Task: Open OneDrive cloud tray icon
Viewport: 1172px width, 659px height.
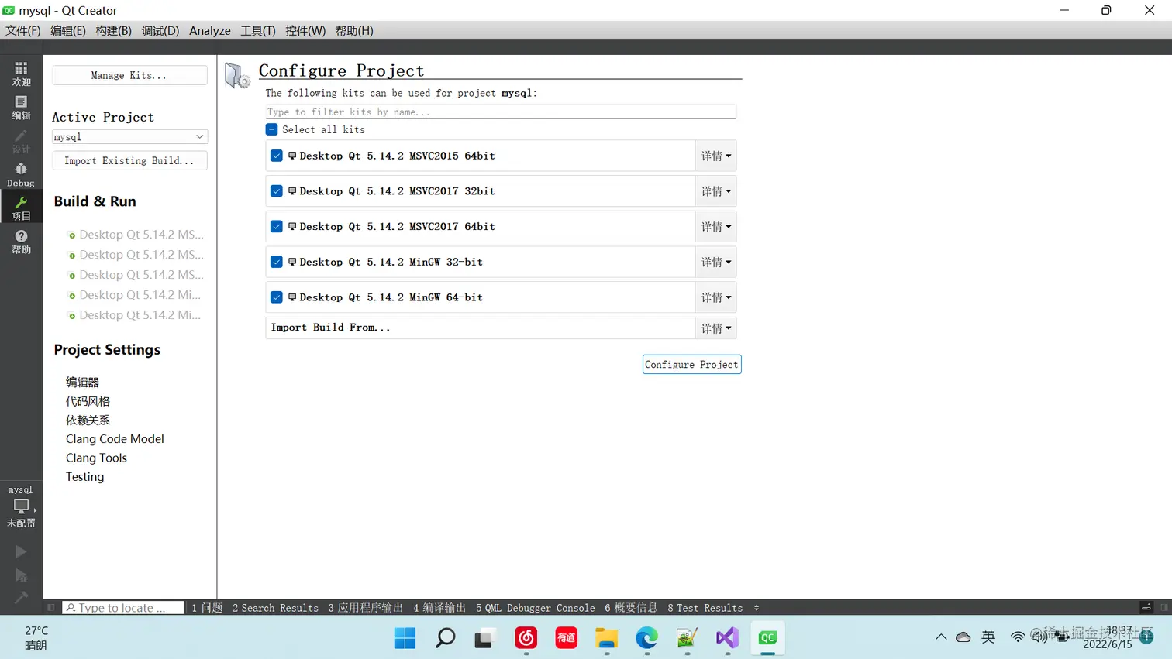Action: click(x=963, y=637)
